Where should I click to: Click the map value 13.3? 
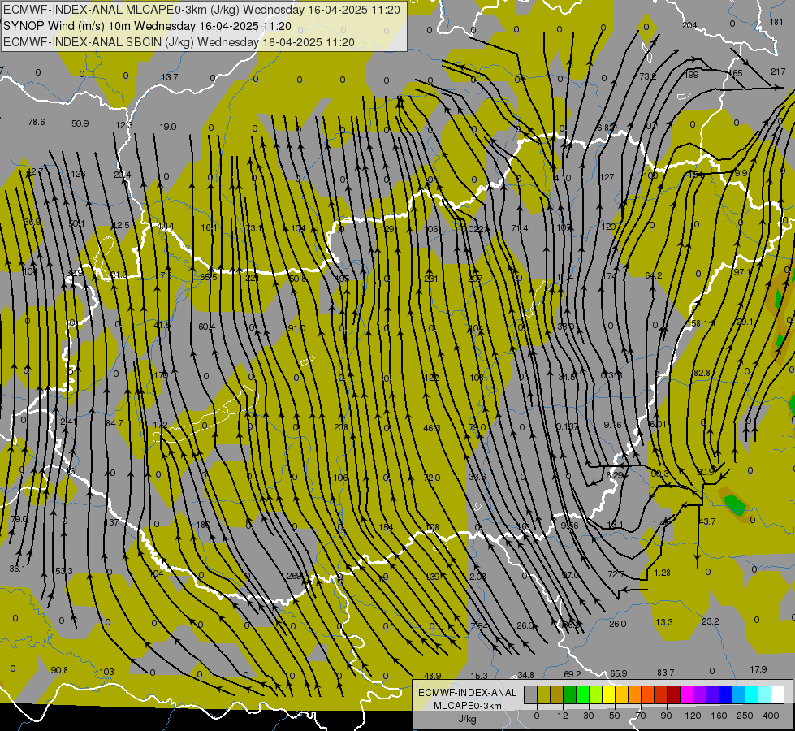[664, 622]
